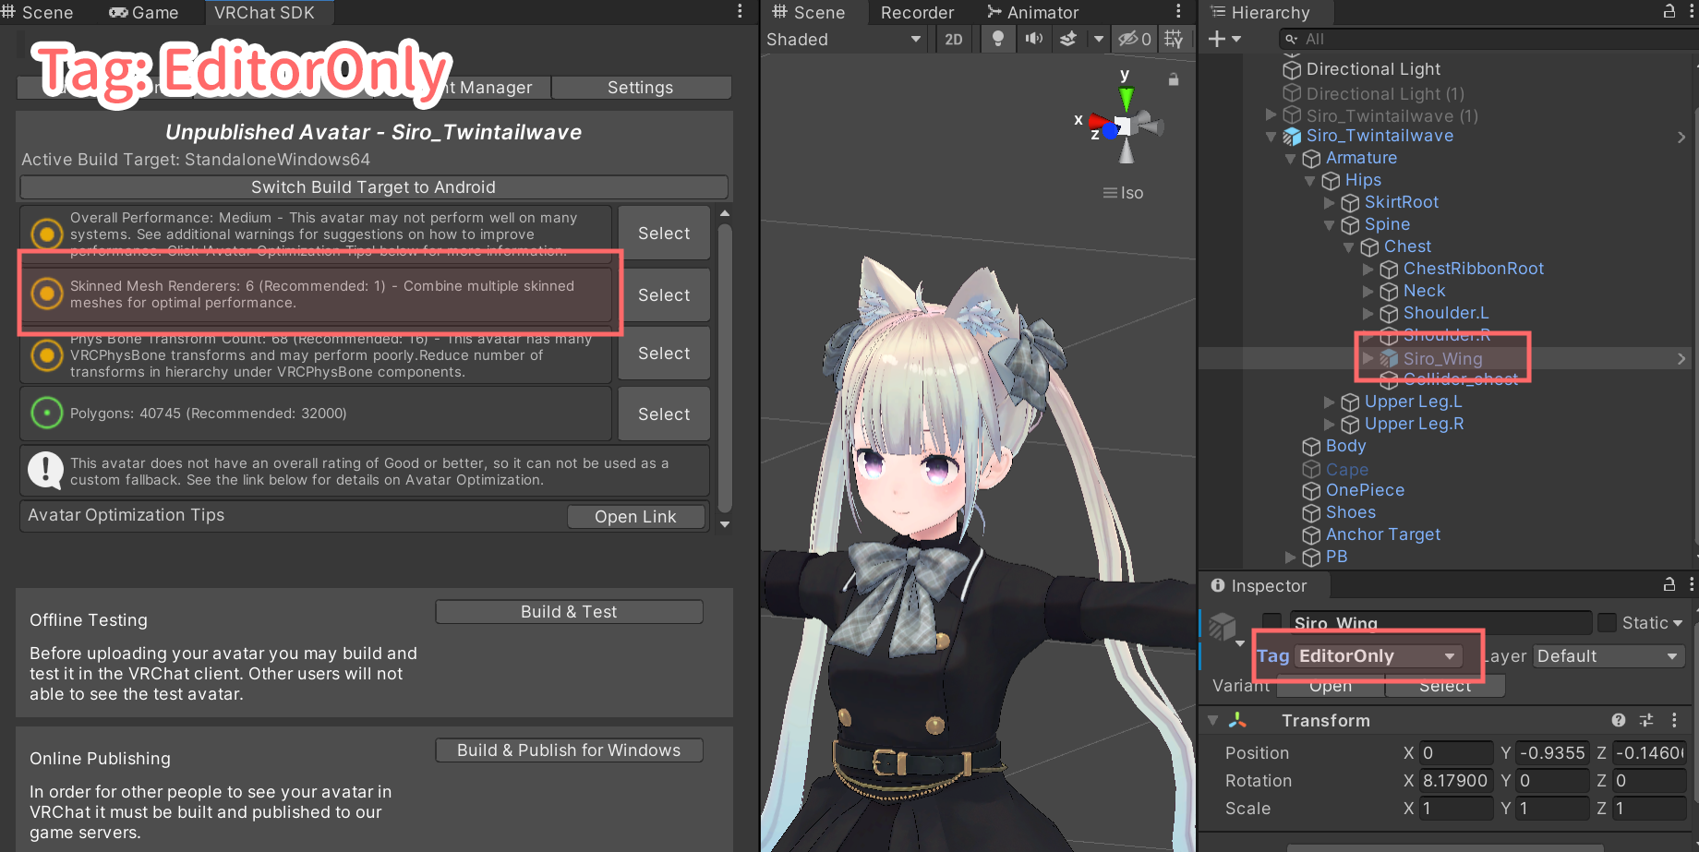Screen dimensions: 1699x852
Task: Click the Transform component help icon
Action: [1619, 720]
